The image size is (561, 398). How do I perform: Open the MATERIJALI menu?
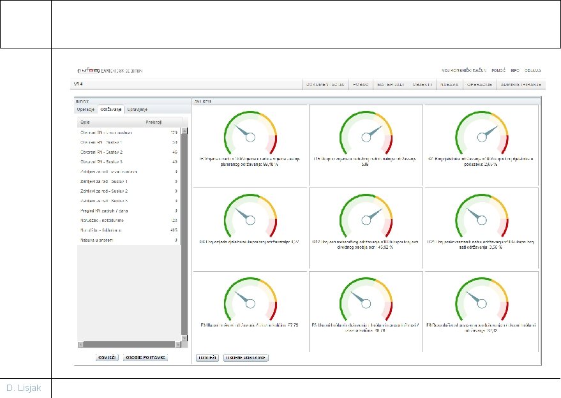(391, 85)
